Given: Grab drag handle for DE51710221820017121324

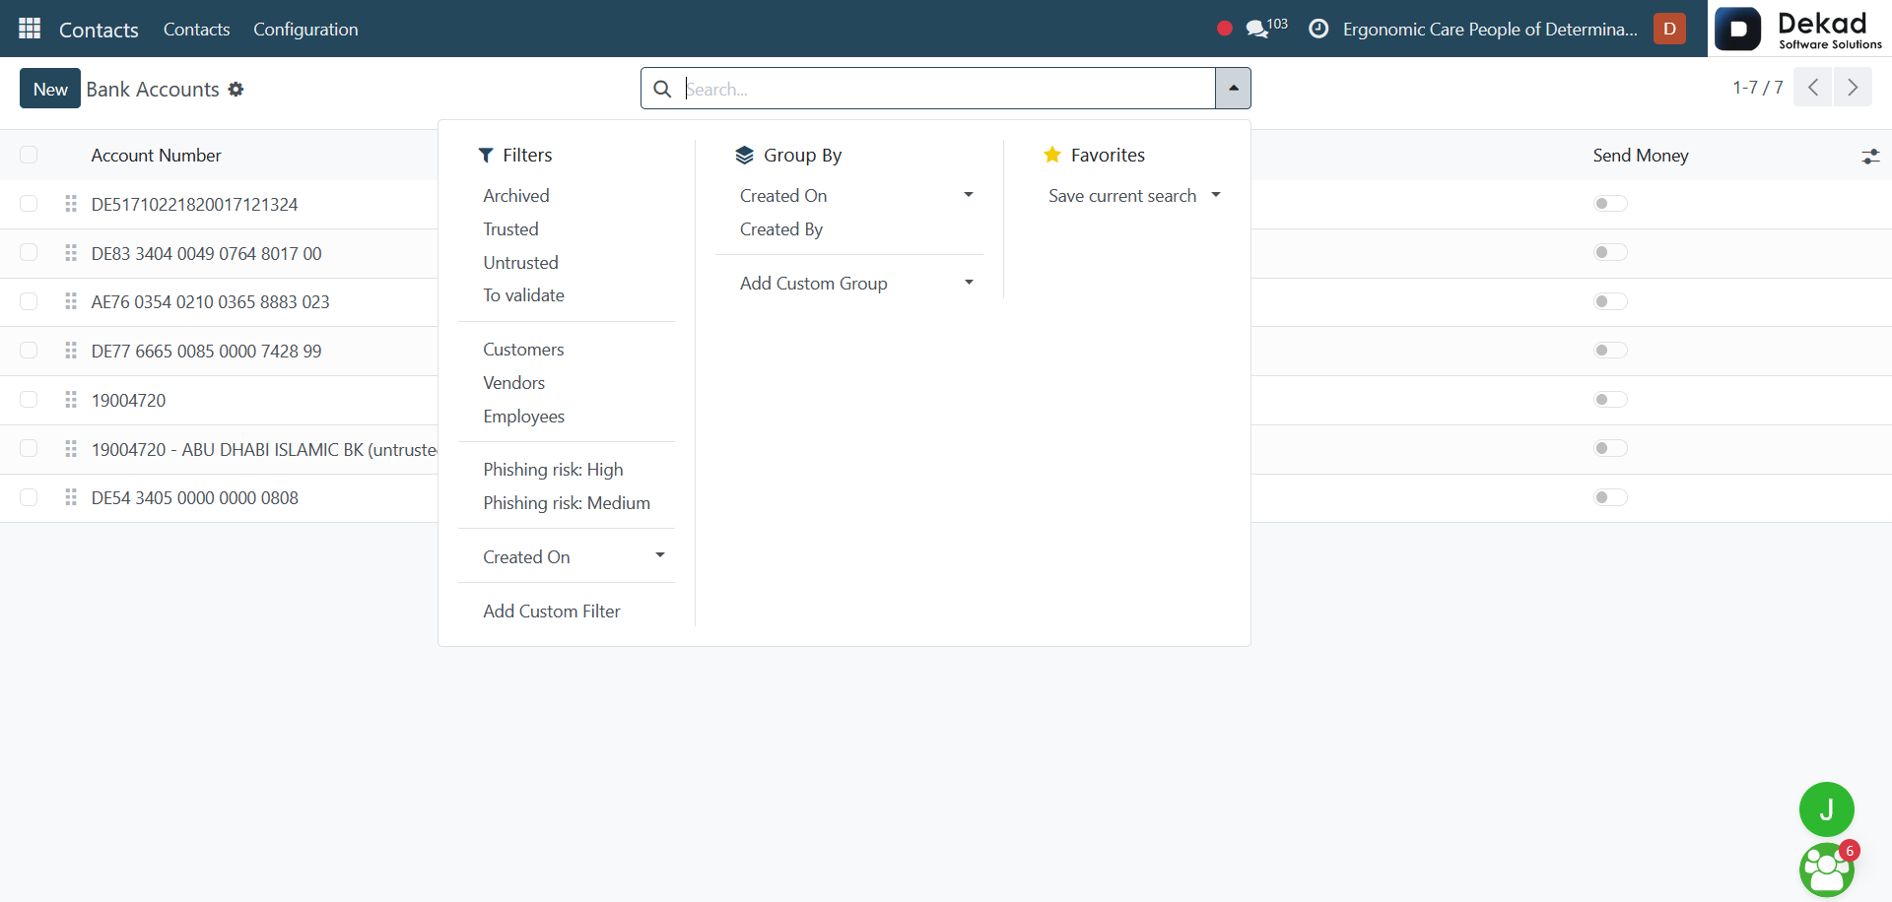Looking at the screenshot, I should [x=71, y=204].
